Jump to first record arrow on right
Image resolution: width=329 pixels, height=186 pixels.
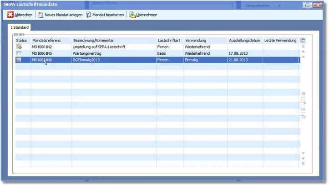pos(304,46)
